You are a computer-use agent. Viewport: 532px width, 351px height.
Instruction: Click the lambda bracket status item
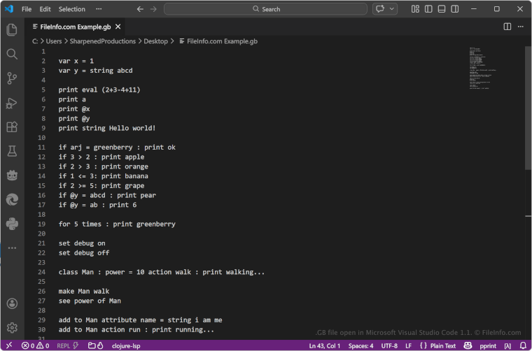tap(507, 345)
